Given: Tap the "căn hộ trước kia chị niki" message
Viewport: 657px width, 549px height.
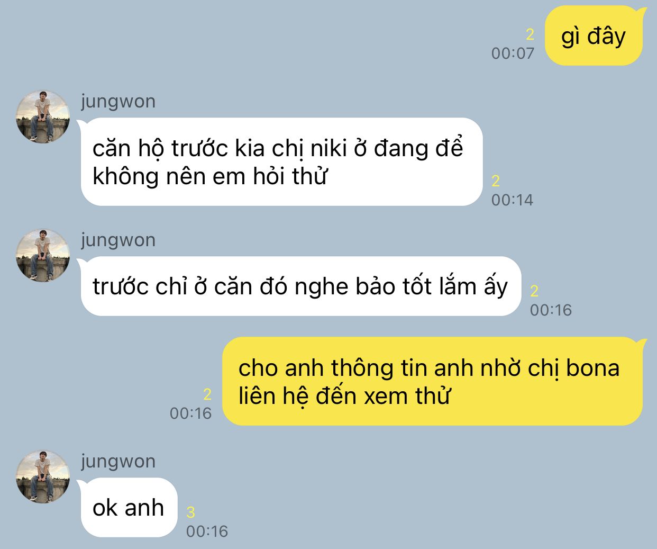Looking at the screenshot, I should pos(281,161).
